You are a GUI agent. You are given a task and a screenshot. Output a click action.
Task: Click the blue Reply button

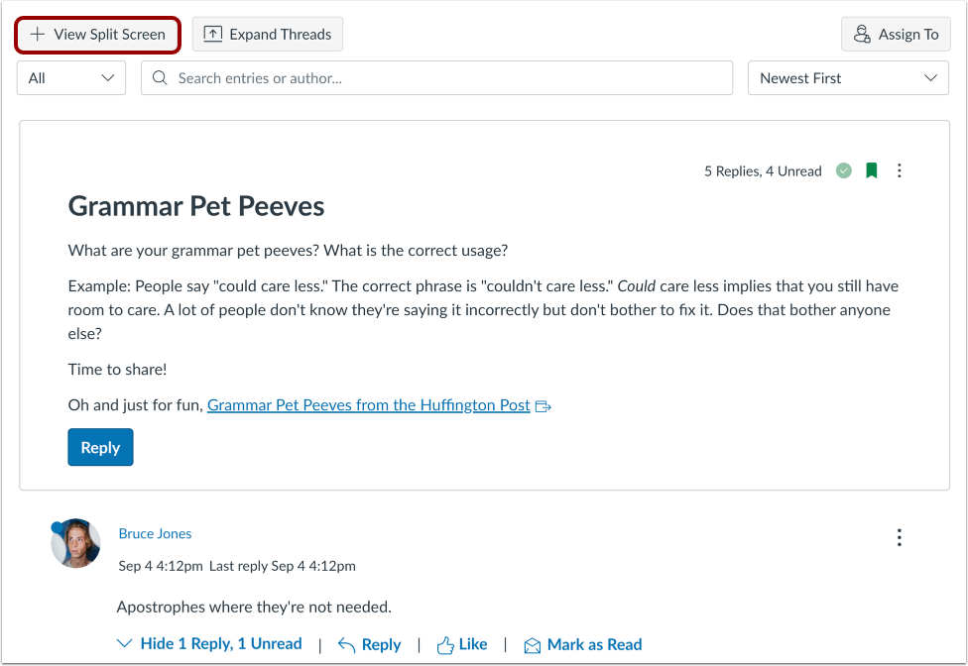(100, 447)
